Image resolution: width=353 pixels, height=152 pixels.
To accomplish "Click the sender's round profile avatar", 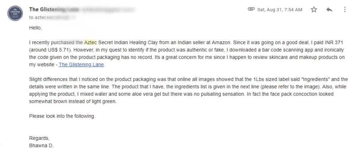I will tap(15, 13).
